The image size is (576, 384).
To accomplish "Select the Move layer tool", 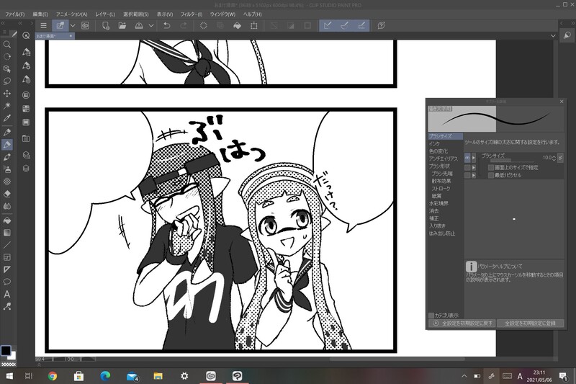I will pyautogui.click(x=6, y=94).
